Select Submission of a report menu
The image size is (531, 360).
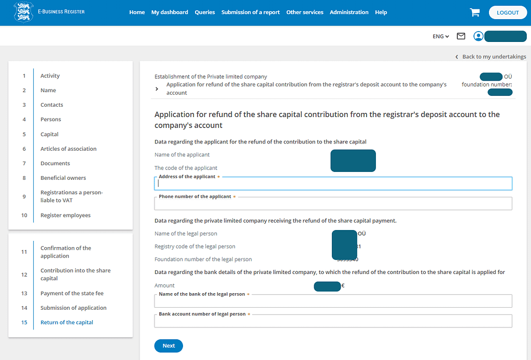pyautogui.click(x=250, y=12)
